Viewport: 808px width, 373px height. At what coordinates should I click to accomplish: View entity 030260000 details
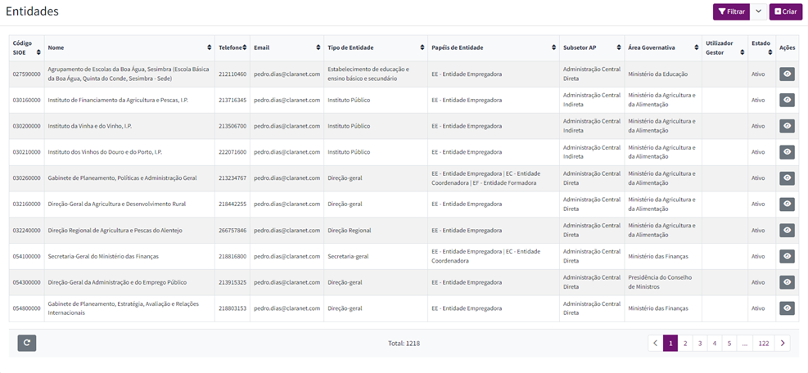787,178
